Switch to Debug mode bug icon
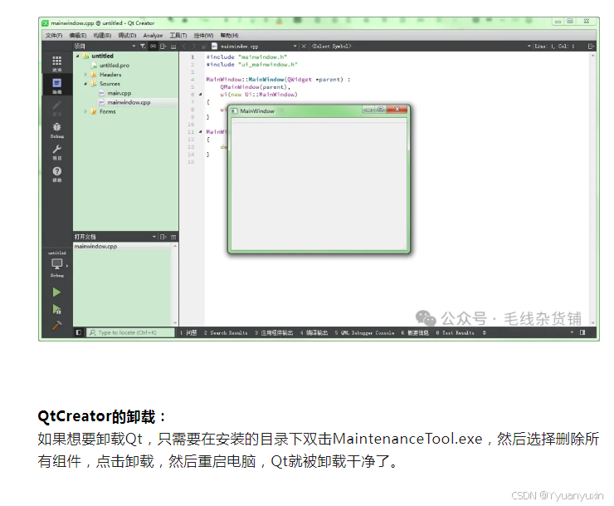Screen dimensions: 614x506 (56, 127)
